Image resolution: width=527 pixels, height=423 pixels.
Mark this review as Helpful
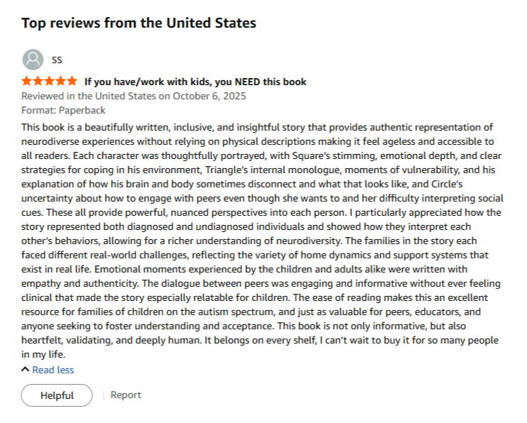pos(57,395)
